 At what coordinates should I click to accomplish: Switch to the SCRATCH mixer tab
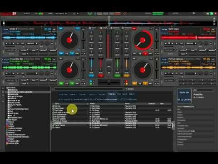click(x=115, y=28)
